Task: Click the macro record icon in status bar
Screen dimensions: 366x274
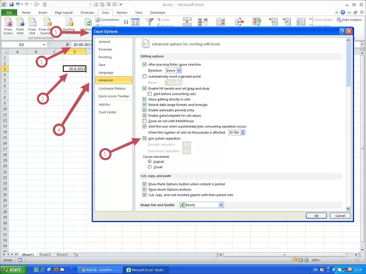Action: click(20, 260)
